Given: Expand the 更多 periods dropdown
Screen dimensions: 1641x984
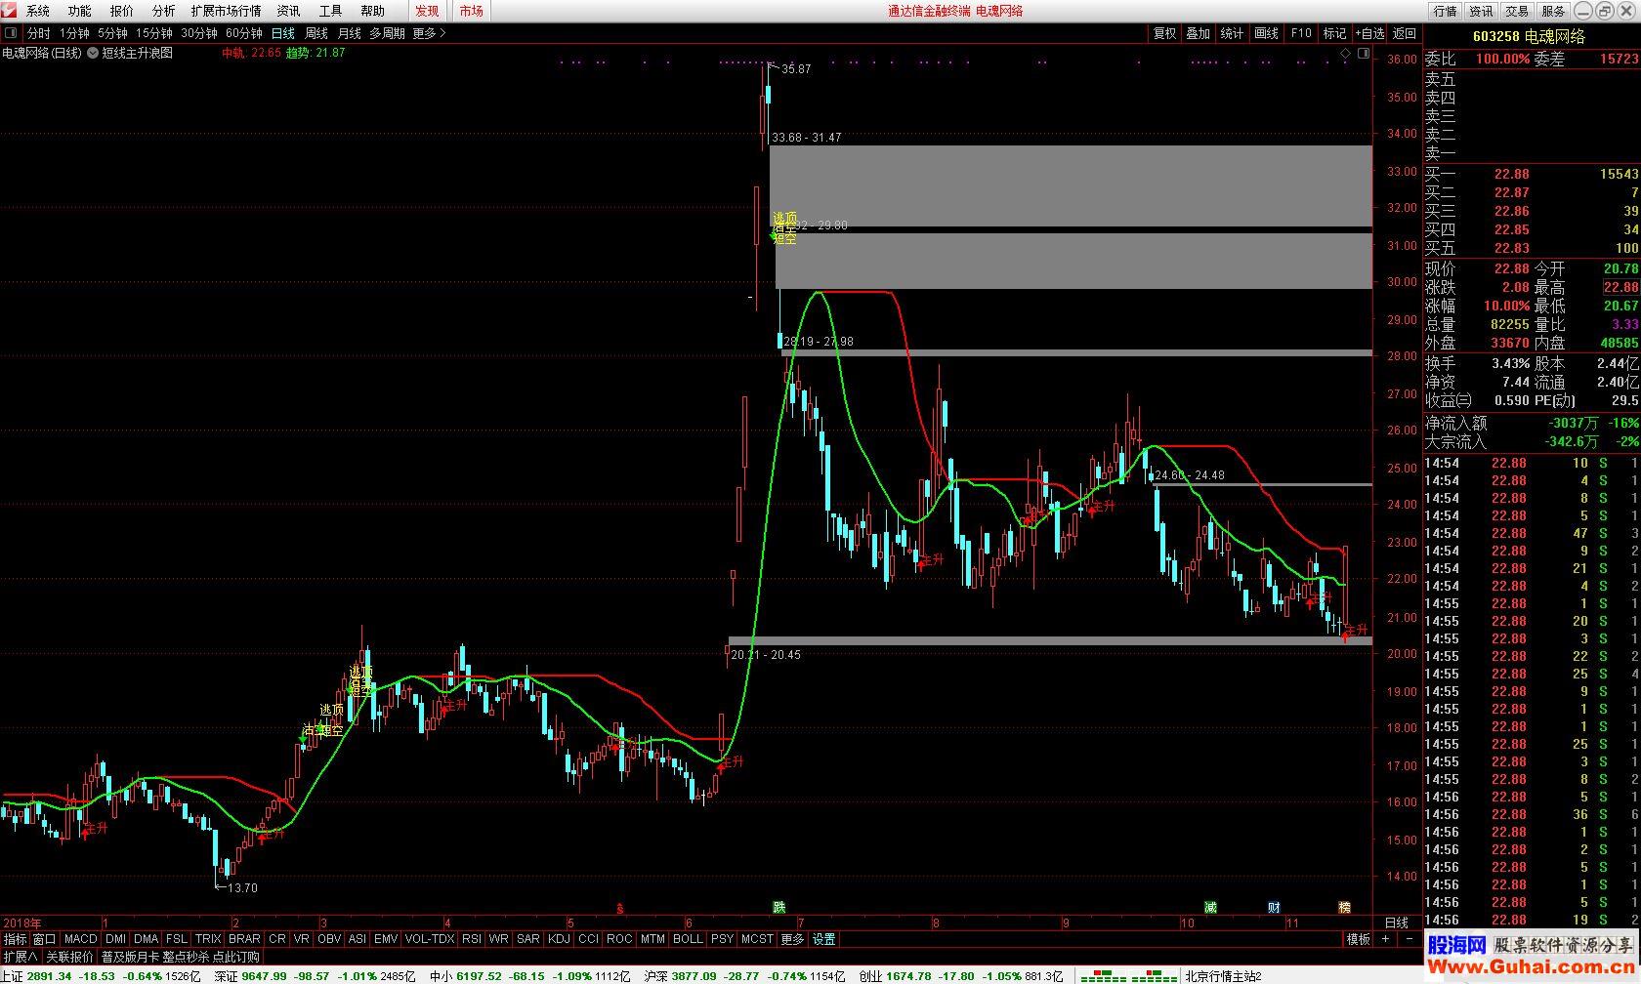Looking at the screenshot, I should (429, 33).
